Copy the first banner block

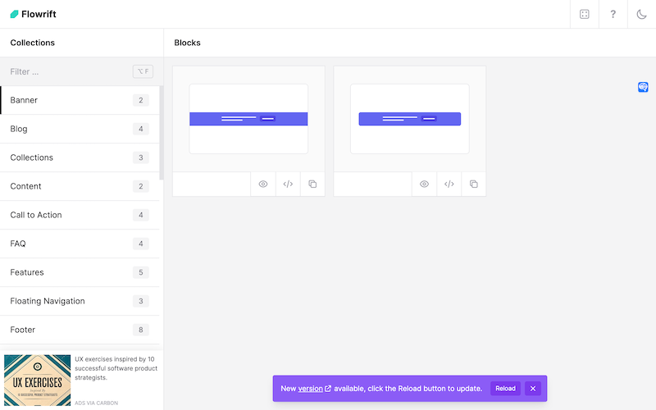[x=312, y=184]
